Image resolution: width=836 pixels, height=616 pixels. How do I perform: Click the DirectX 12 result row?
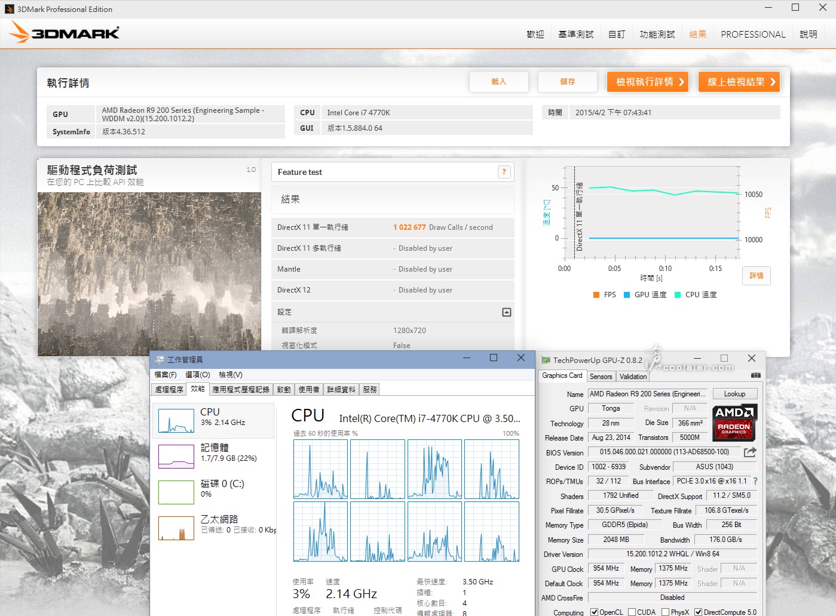tap(393, 290)
